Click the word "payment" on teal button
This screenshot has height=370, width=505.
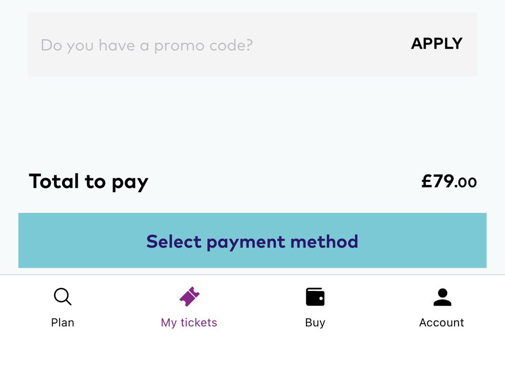(240, 242)
